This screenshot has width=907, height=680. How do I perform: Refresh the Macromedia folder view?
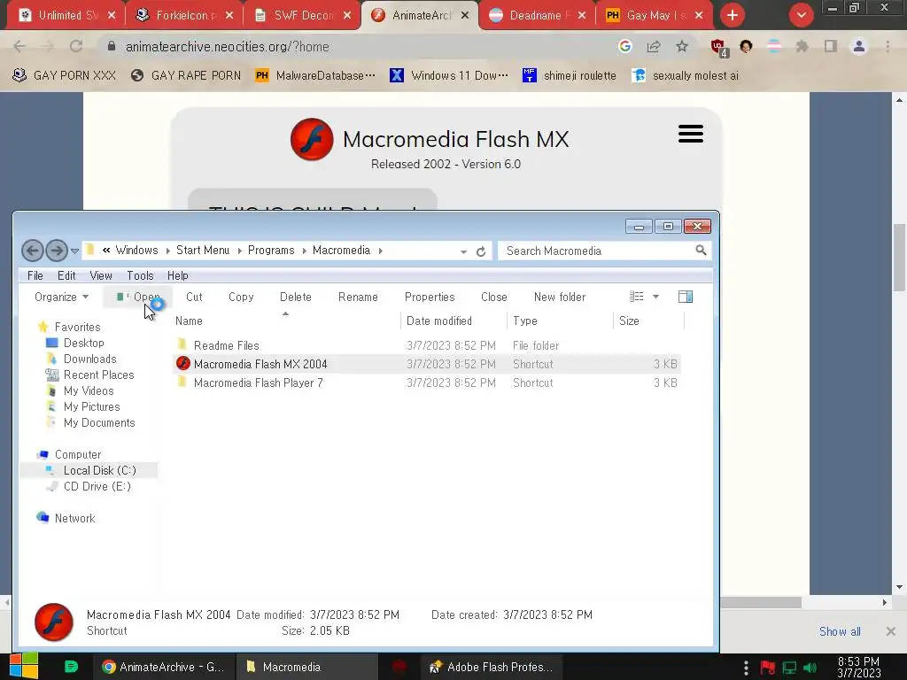(x=481, y=251)
